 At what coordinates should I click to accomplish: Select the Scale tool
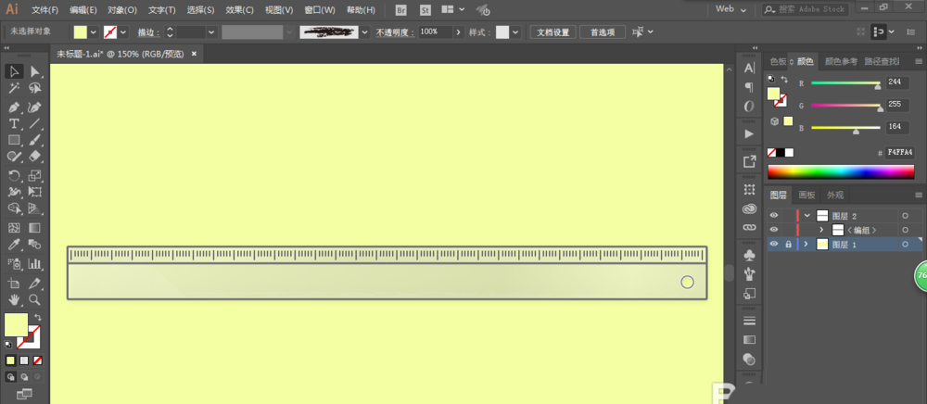35,175
